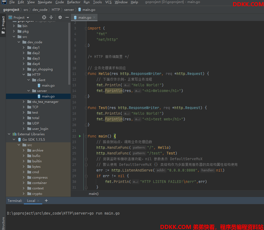This screenshot has width=264, height=230.
Task: Click dev_code in the breadcrumb path
Action: coord(40,10)
